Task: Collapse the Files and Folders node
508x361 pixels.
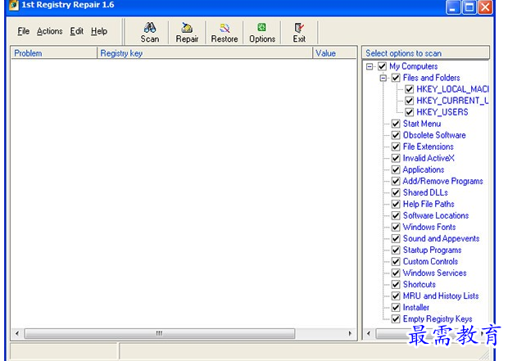Action: [x=383, y=78]
